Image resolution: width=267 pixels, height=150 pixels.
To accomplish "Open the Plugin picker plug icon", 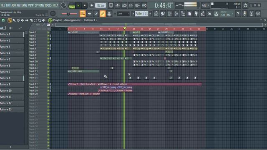I will pyautogui.click(x=196, y=14).
